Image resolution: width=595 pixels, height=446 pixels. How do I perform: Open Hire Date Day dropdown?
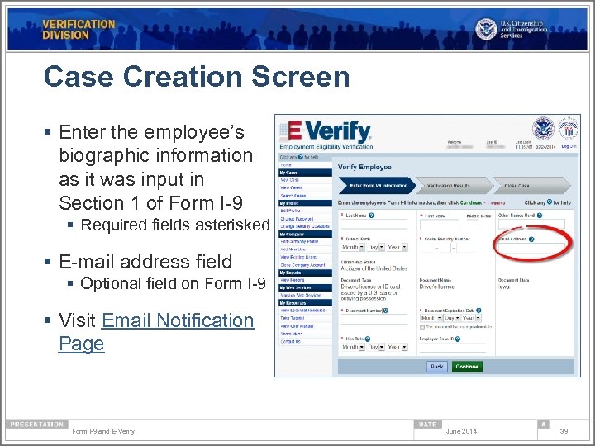[376, 347]
